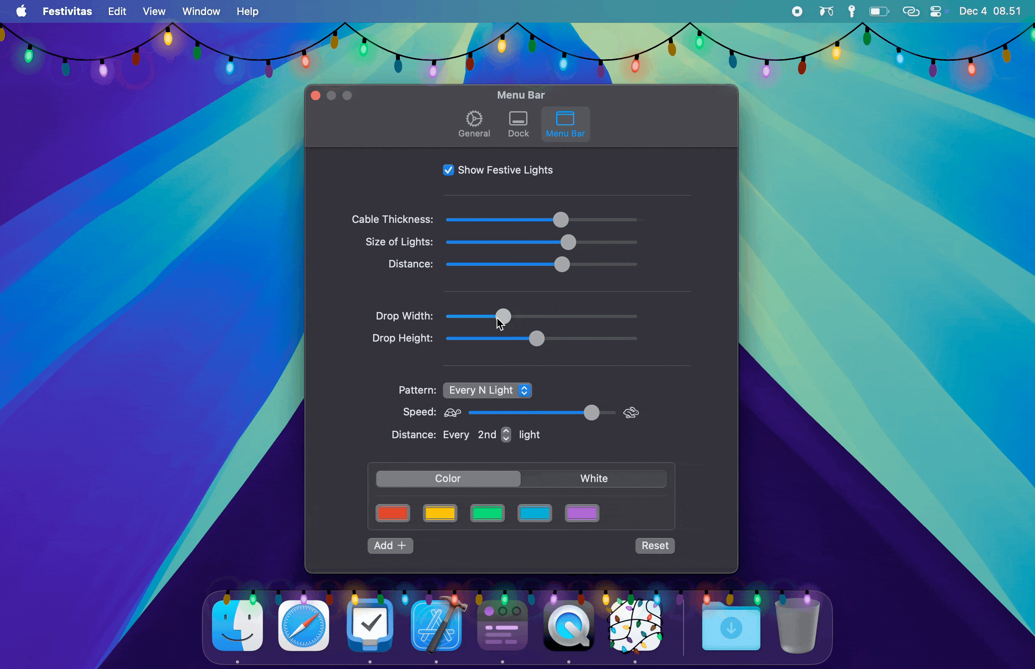Pick the blue color swatch

534,513
